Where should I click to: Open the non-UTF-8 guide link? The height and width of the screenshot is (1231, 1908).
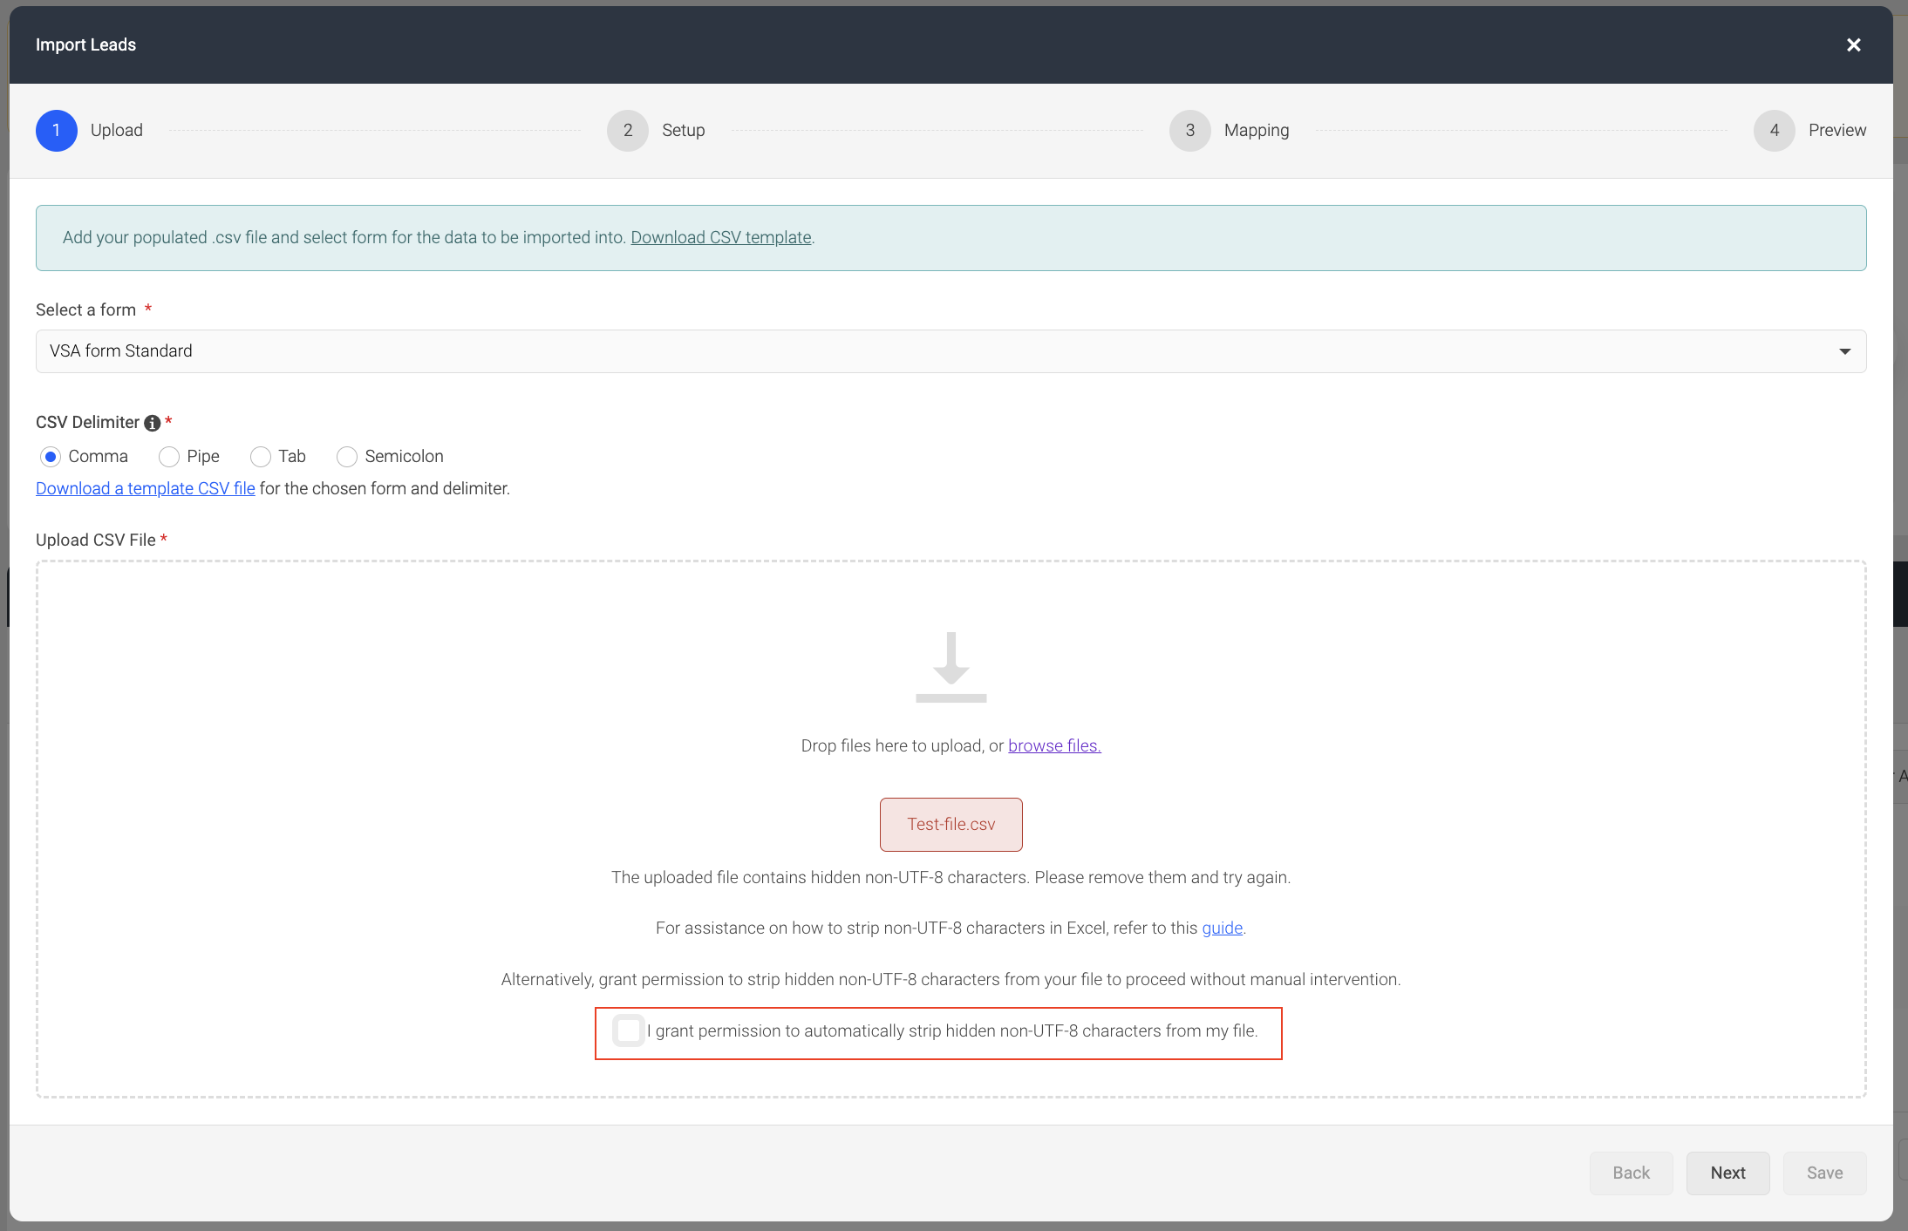[x=1222, y=928]
